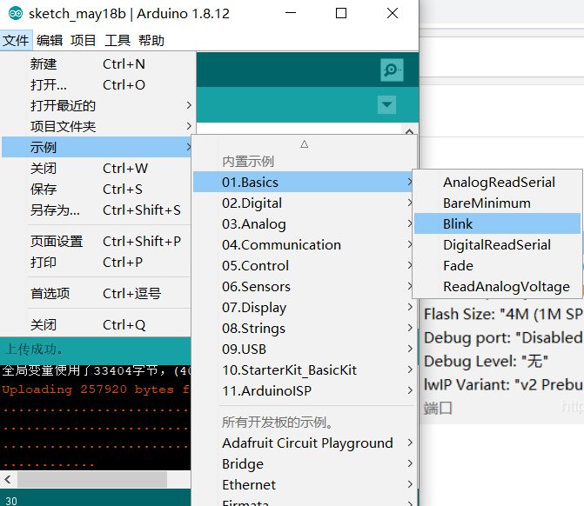Expand 08.Strings examples
The width and height of the screenshot is (584, 506).
pyautogui.click(x=303, y=328)
